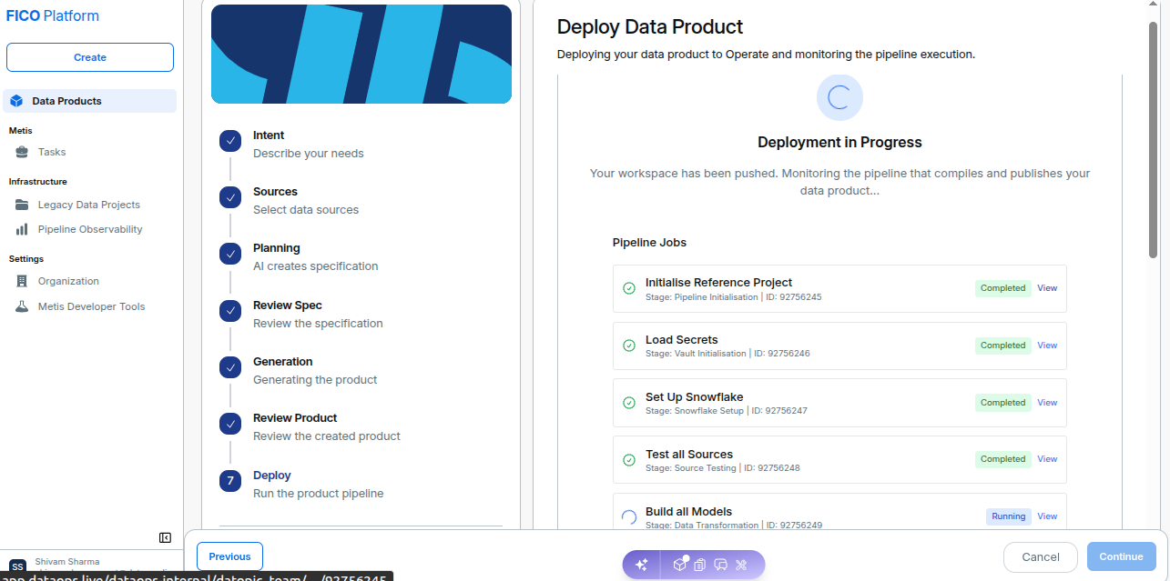View the Load Secrets job
The height and width of the screenshot is (581, 1170).
pyautogui.click(x=1047, y=346)
